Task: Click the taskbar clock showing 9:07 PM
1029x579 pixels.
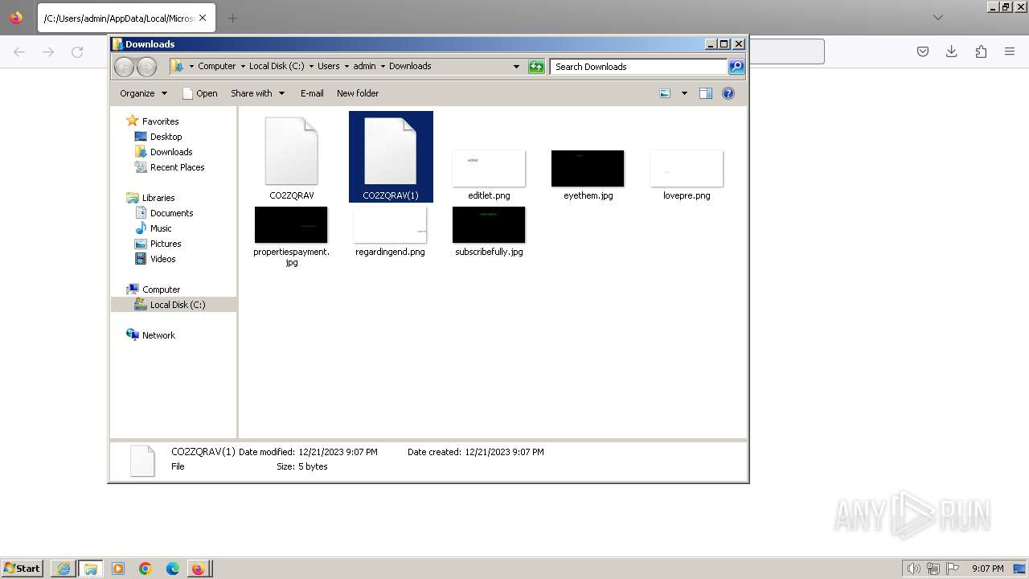Action: (987, 569)
